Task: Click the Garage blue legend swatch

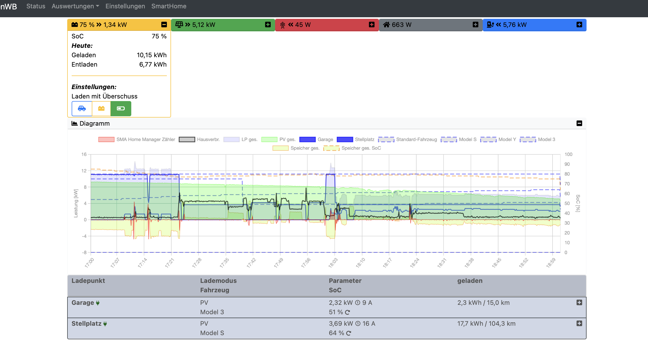Action: tap(307, 139)
